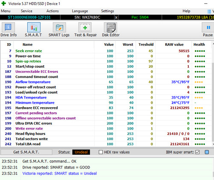Click the list icon next to Help
The width and height of the screenshot is (214, 180).
tap(209, 12)
